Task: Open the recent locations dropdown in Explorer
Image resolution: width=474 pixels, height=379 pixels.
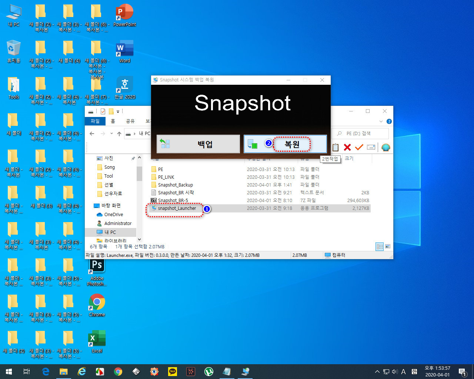Action: (112, 134)
